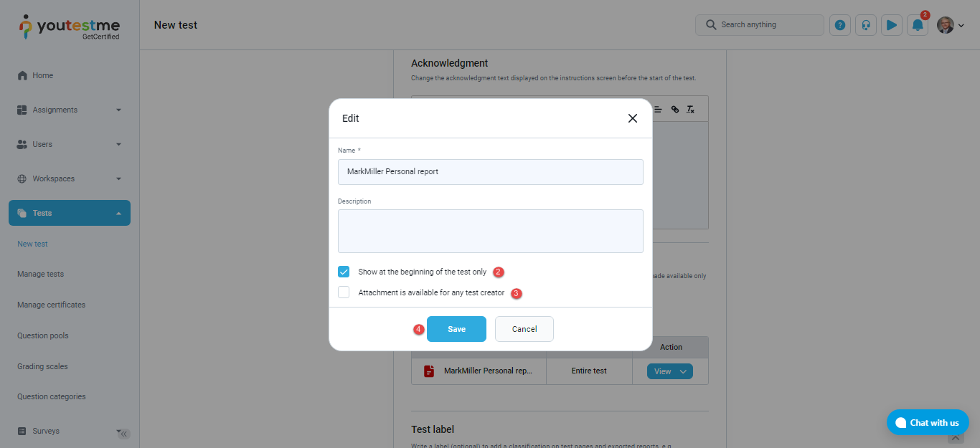Click the clear formatting icon
980x448 pixels.
690,110
